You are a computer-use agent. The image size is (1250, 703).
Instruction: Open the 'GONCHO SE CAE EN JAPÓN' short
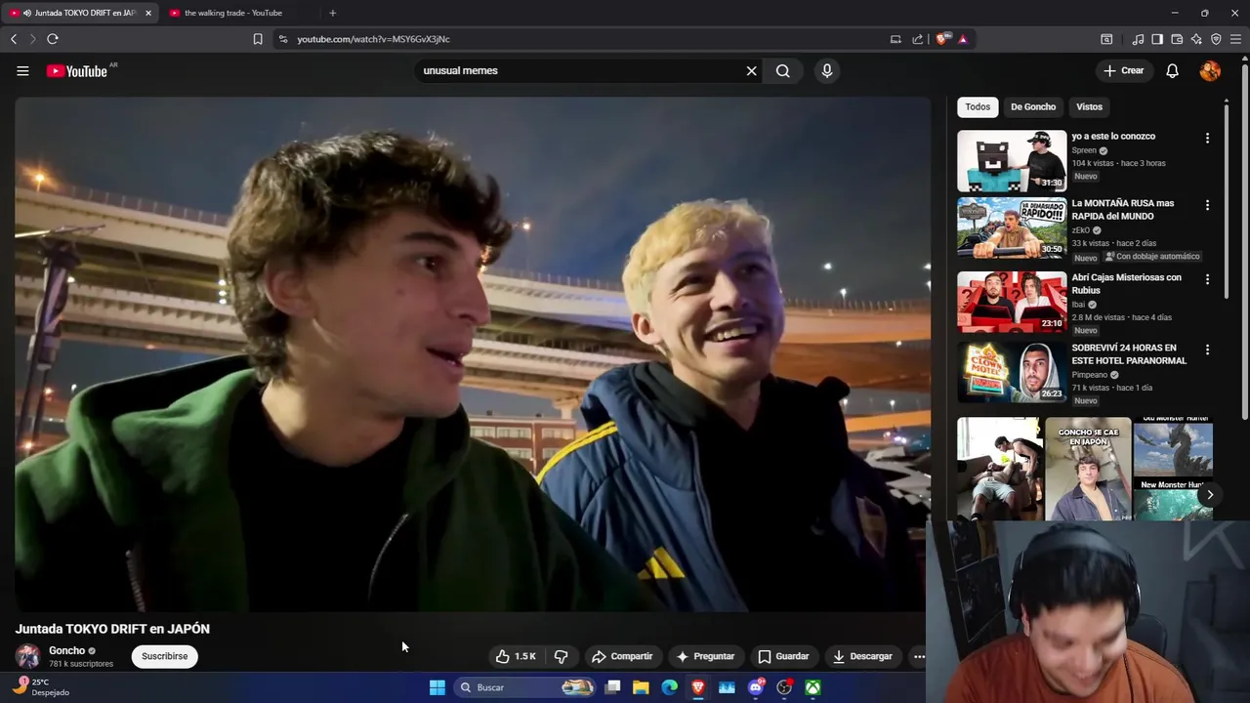1088,469
